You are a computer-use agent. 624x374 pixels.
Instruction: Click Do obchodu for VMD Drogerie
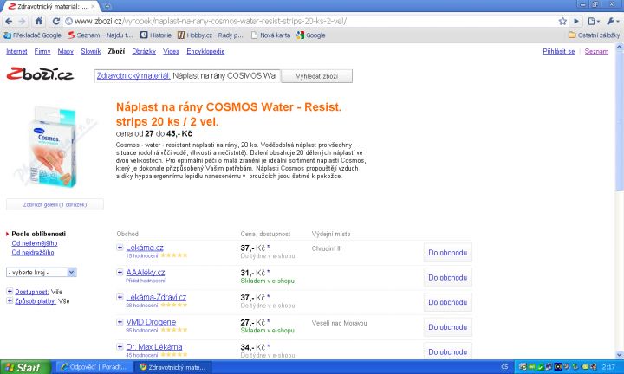click(x=448, y=326)
